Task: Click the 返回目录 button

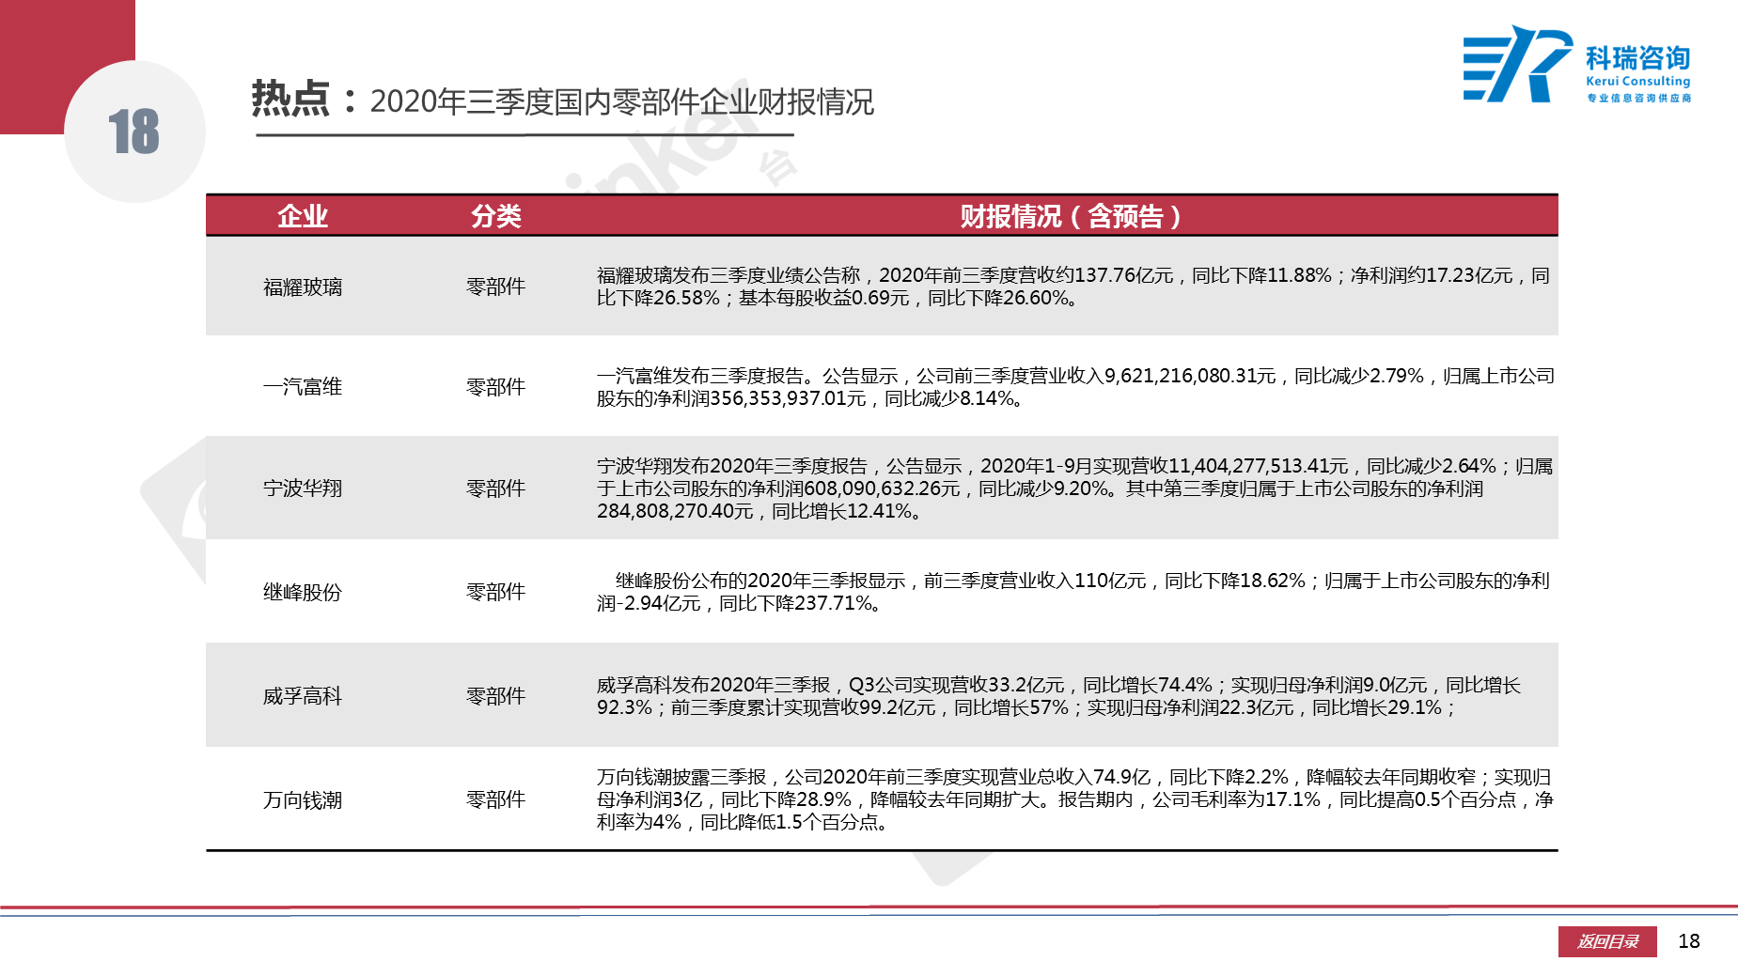Action: click(1609, 941)
